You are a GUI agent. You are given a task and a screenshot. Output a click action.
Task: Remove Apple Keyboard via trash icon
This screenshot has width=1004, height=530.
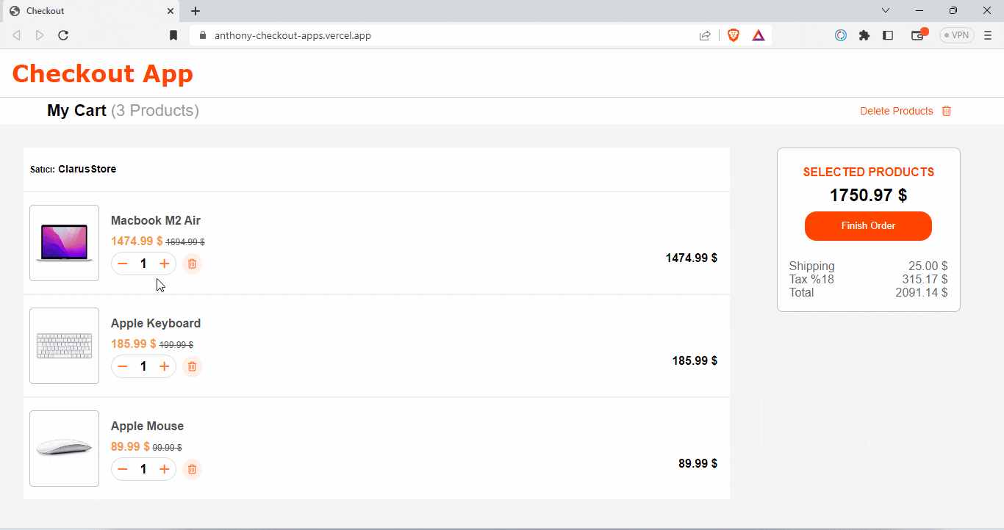[192, 366]
